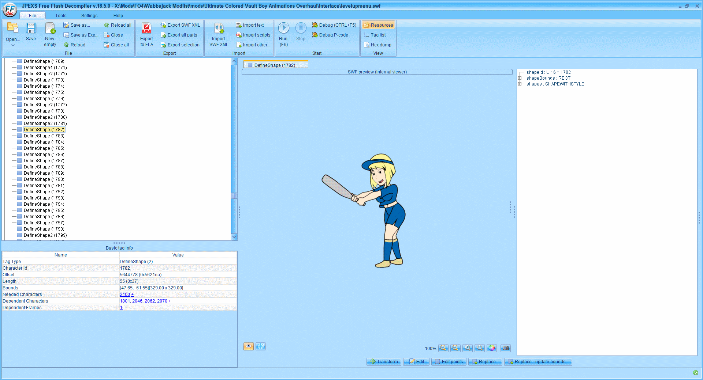Open dependent character link 2062
The image size is (703, 380).
[x=150, y=301]
